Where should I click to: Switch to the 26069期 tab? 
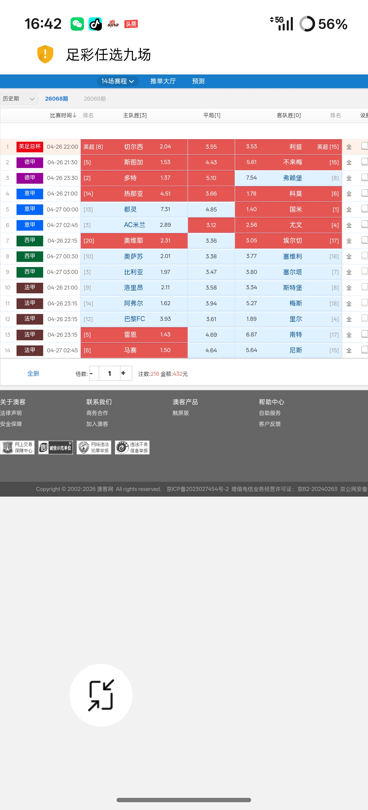(95, 99)
